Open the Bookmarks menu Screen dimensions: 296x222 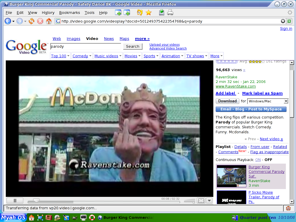[69, 13]
